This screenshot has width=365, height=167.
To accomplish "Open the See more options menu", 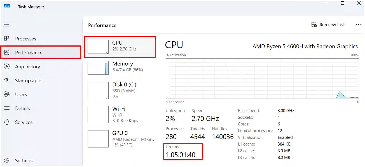I will pos(359,25).
